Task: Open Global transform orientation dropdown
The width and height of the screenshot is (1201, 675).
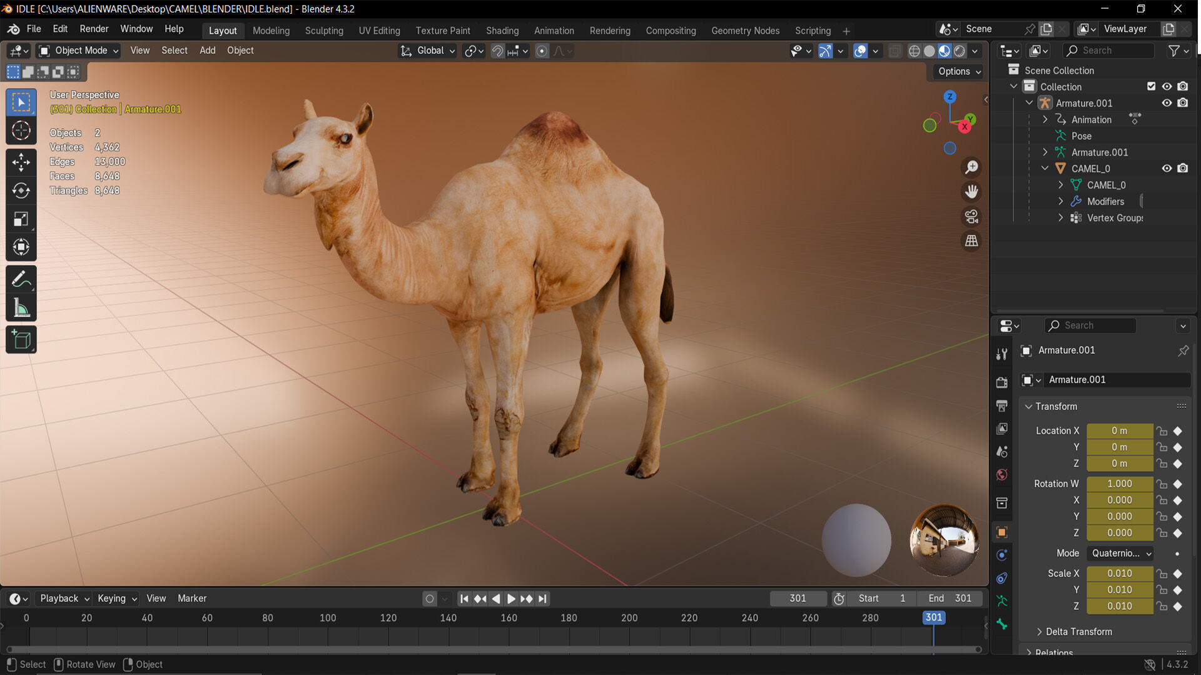Action: [x=428, y=51]
